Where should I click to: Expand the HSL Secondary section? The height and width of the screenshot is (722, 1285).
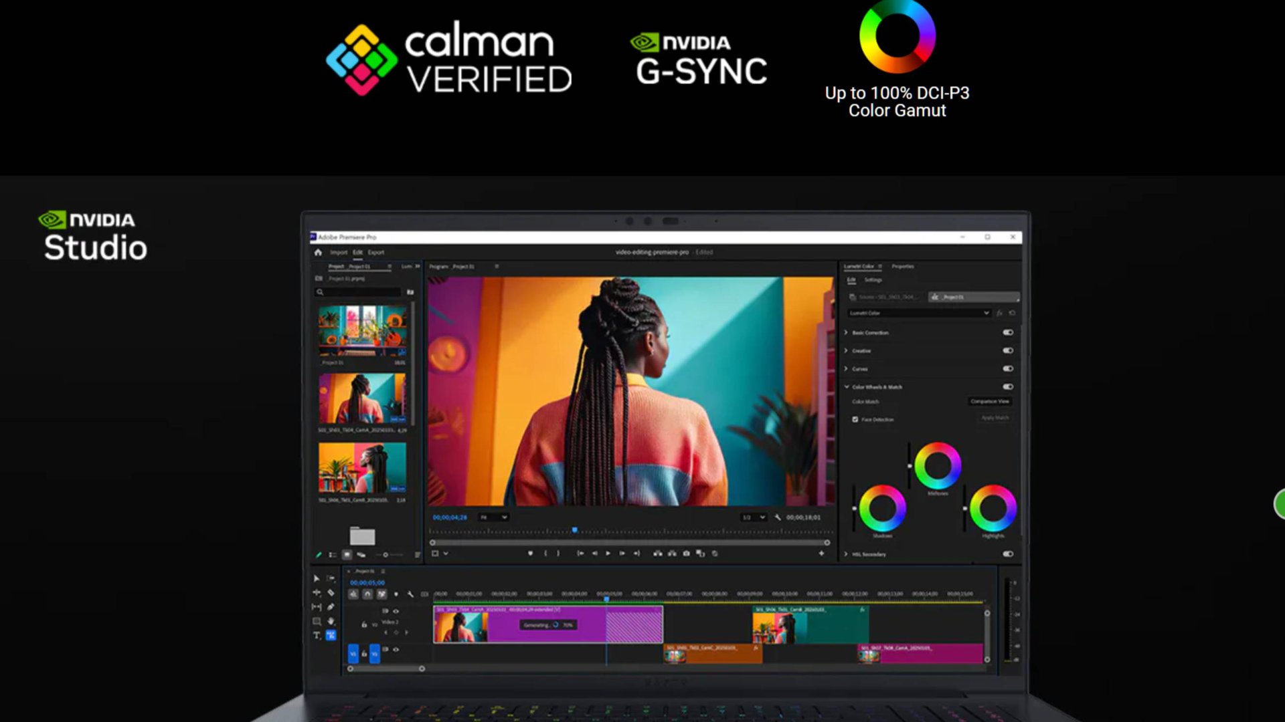(847, 554)
